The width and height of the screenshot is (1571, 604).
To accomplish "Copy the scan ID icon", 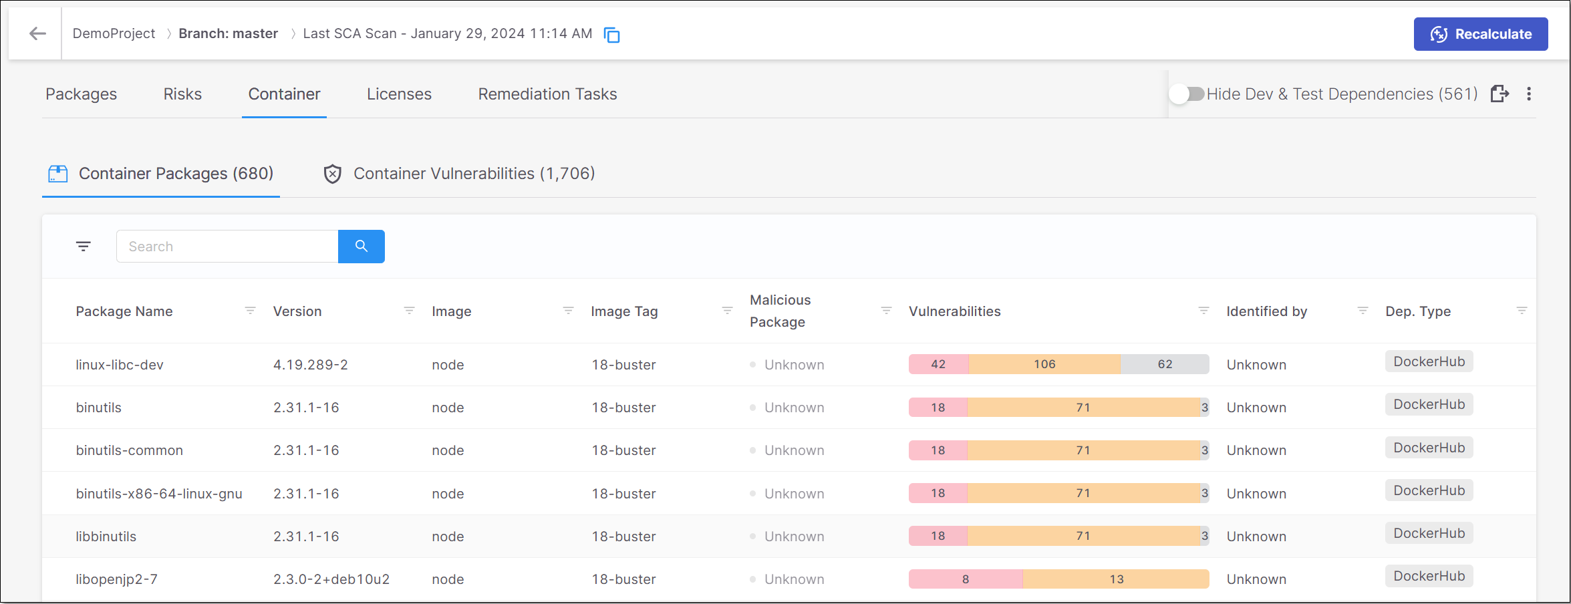I will click(x=611, y=35).
